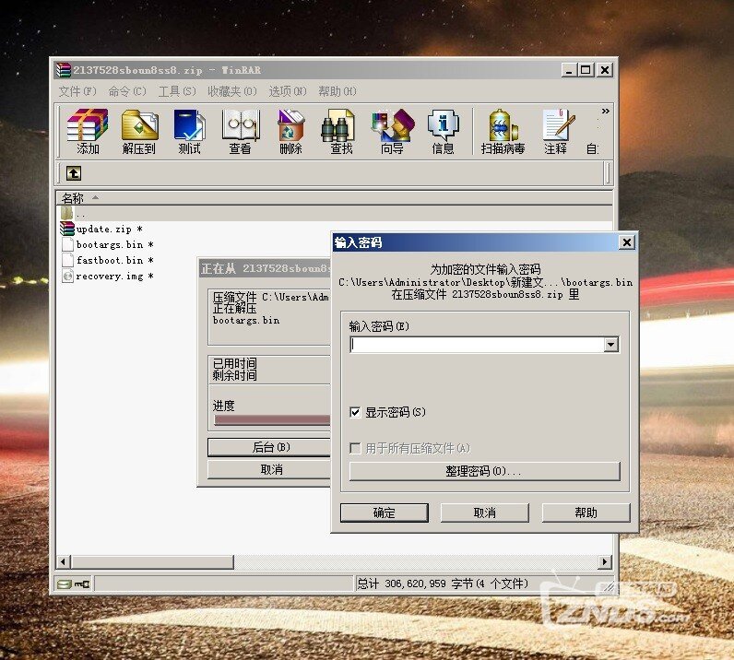Maximize the WinRAR window
734x660 pixels.
pyautogui.click(x=586, y=70)
